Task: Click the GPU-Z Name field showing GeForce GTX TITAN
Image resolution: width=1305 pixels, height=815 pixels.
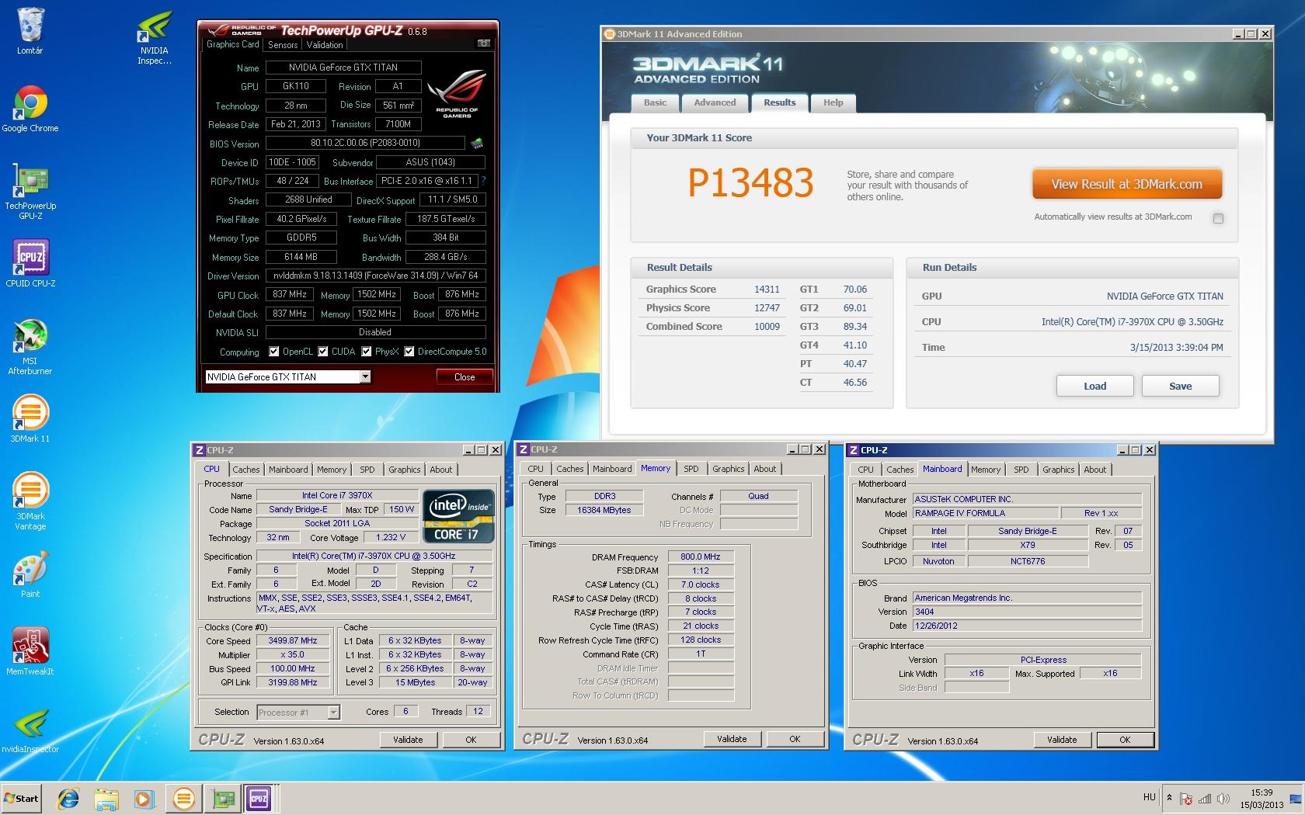Action: coord(343,68)
